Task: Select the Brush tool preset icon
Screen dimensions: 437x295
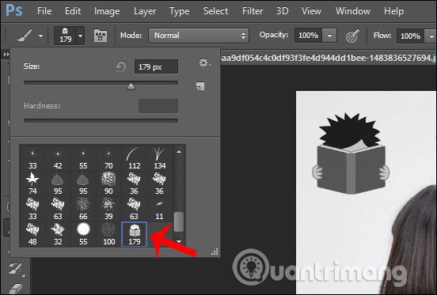Action: point(25,36)
